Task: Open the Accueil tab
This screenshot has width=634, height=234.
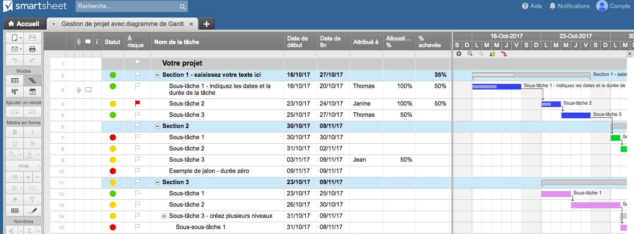Action: 24,24
